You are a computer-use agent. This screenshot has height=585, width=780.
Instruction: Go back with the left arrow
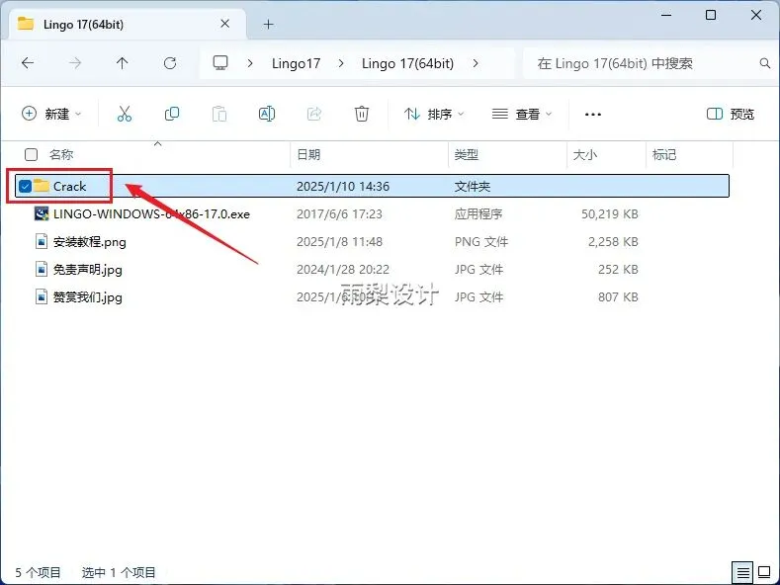pyautogui.click(x=28, y=63)
